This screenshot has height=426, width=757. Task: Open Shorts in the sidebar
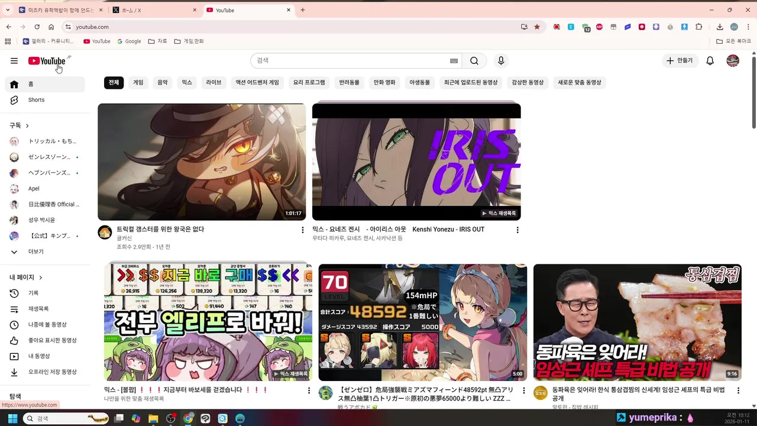click(x=45, y=100)
